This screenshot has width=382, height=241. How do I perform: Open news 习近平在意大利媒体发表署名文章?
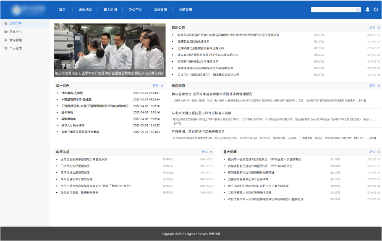coord(250,193)
